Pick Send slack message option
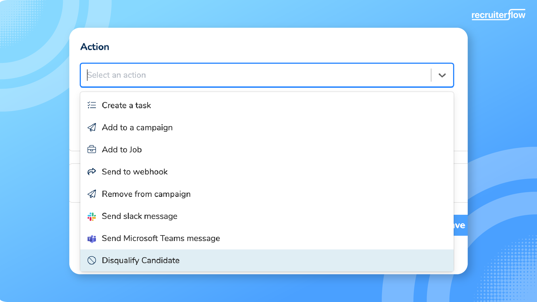 point(139,216)
